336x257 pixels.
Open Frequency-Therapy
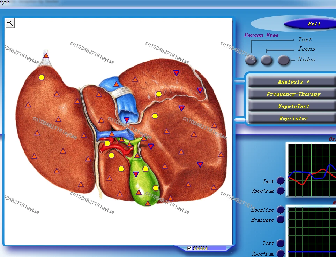click(x=292, y=94)
